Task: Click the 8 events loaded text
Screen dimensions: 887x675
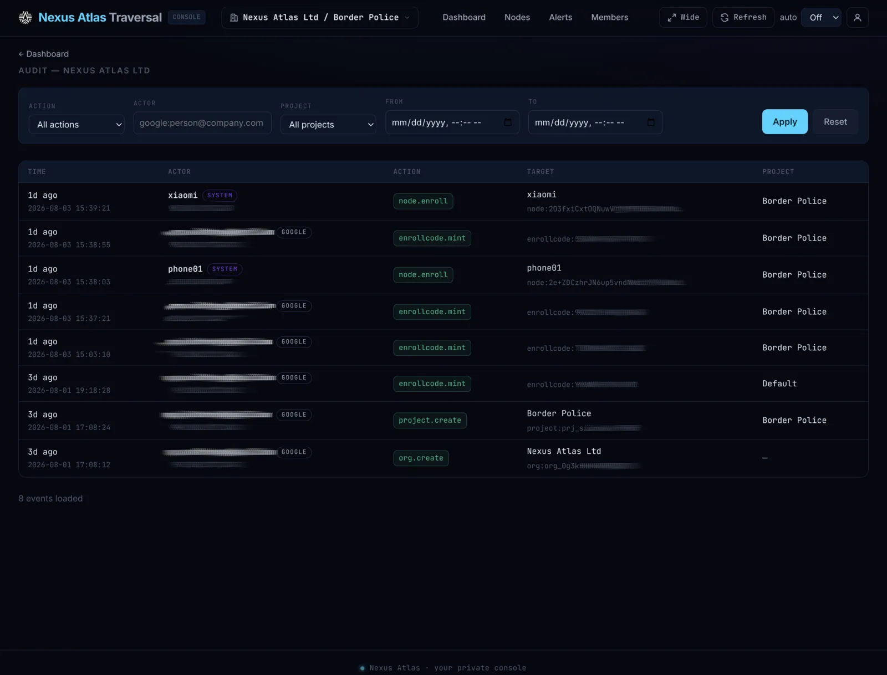Action: (x=51, y=499)
